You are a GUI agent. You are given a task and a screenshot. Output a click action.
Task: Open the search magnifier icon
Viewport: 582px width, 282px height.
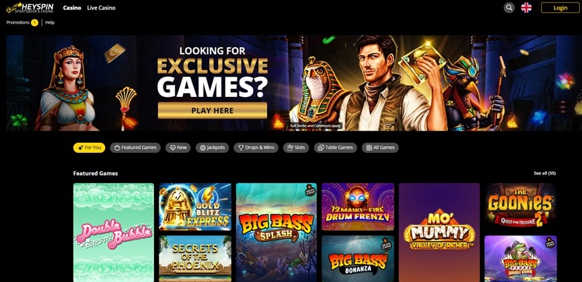click(x=509, y=7)
